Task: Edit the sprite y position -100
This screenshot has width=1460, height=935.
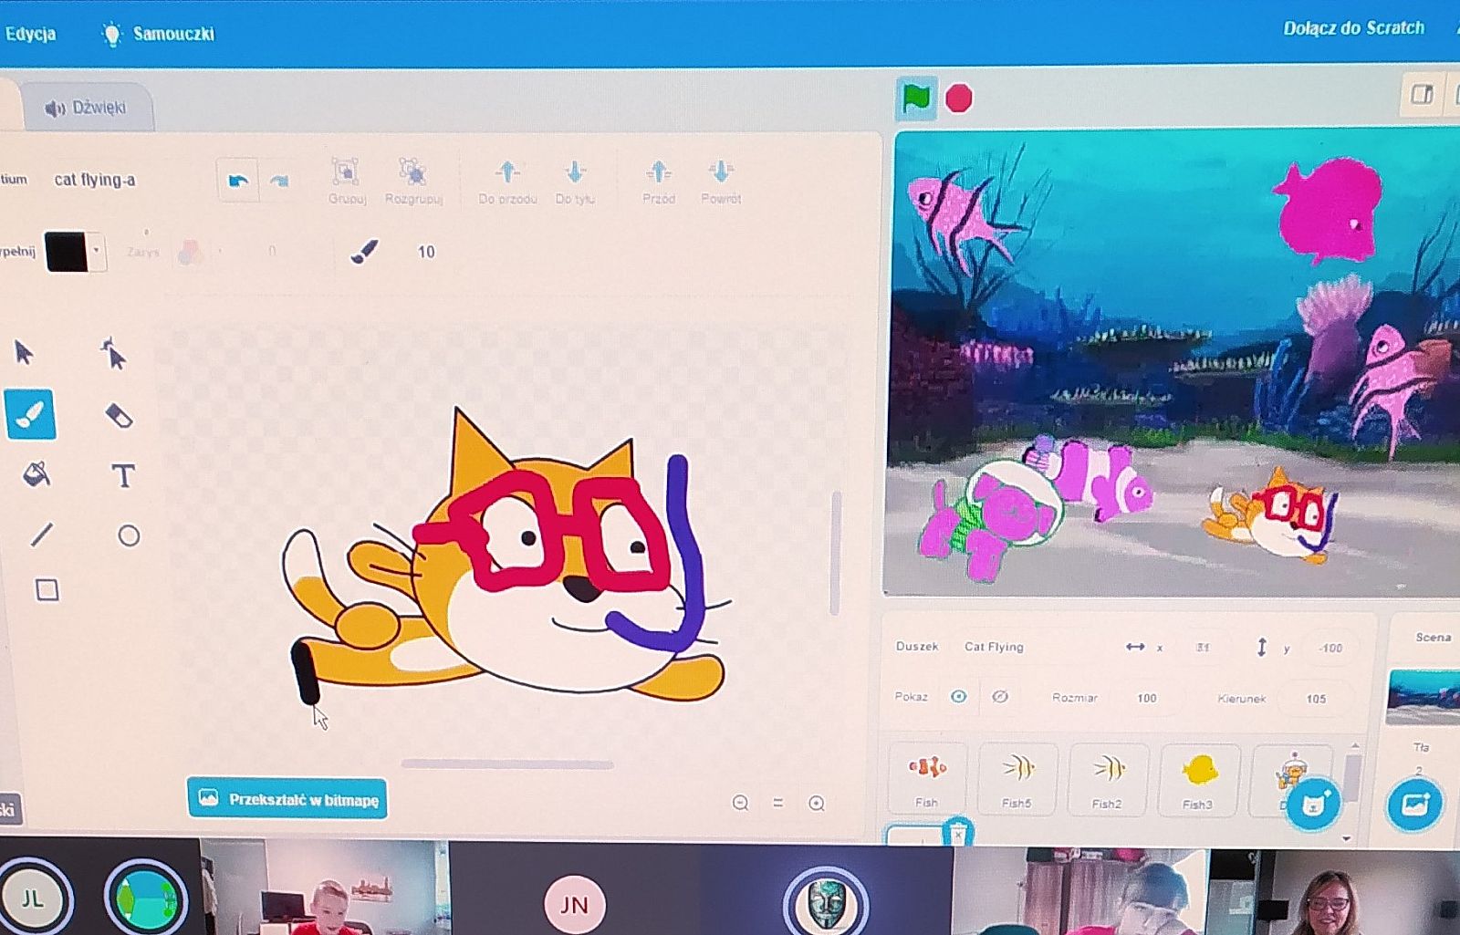Action: coord(1330,648)
